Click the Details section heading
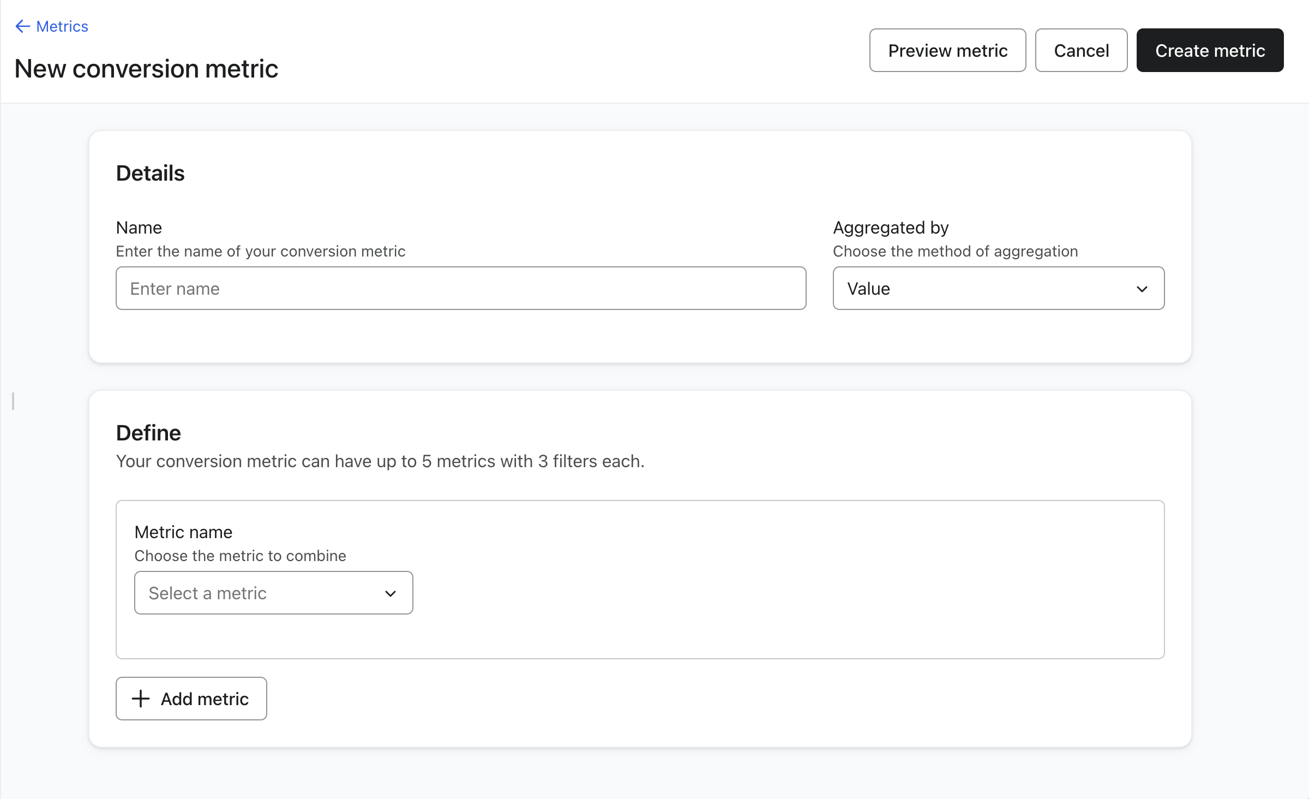This screenshot has height=799, width=1309. click(x=150, y=173)
